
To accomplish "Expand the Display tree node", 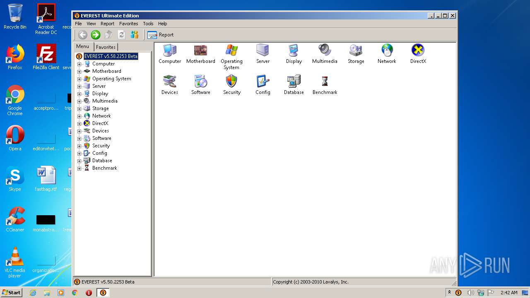I will point(79,94).
